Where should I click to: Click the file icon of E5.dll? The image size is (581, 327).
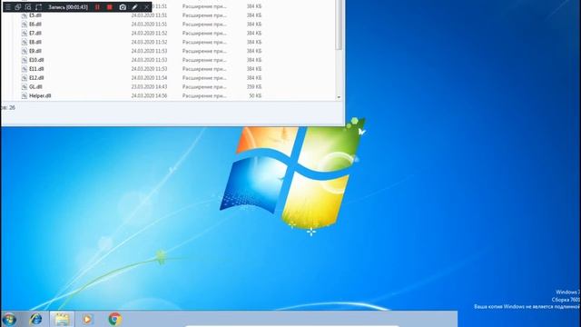pyautogui.click(x=25, y=15)
